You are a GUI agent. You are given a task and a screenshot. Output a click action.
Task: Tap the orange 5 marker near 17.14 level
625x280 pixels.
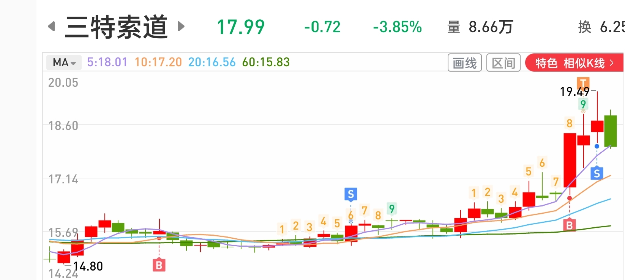(x=528, y=172)
